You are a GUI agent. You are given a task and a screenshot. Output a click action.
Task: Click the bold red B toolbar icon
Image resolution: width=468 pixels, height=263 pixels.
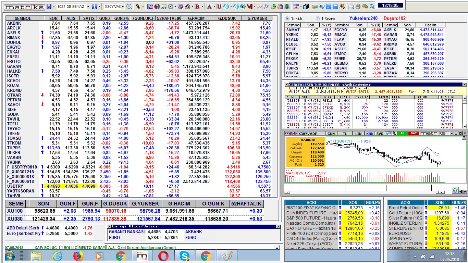click(197, 7)
